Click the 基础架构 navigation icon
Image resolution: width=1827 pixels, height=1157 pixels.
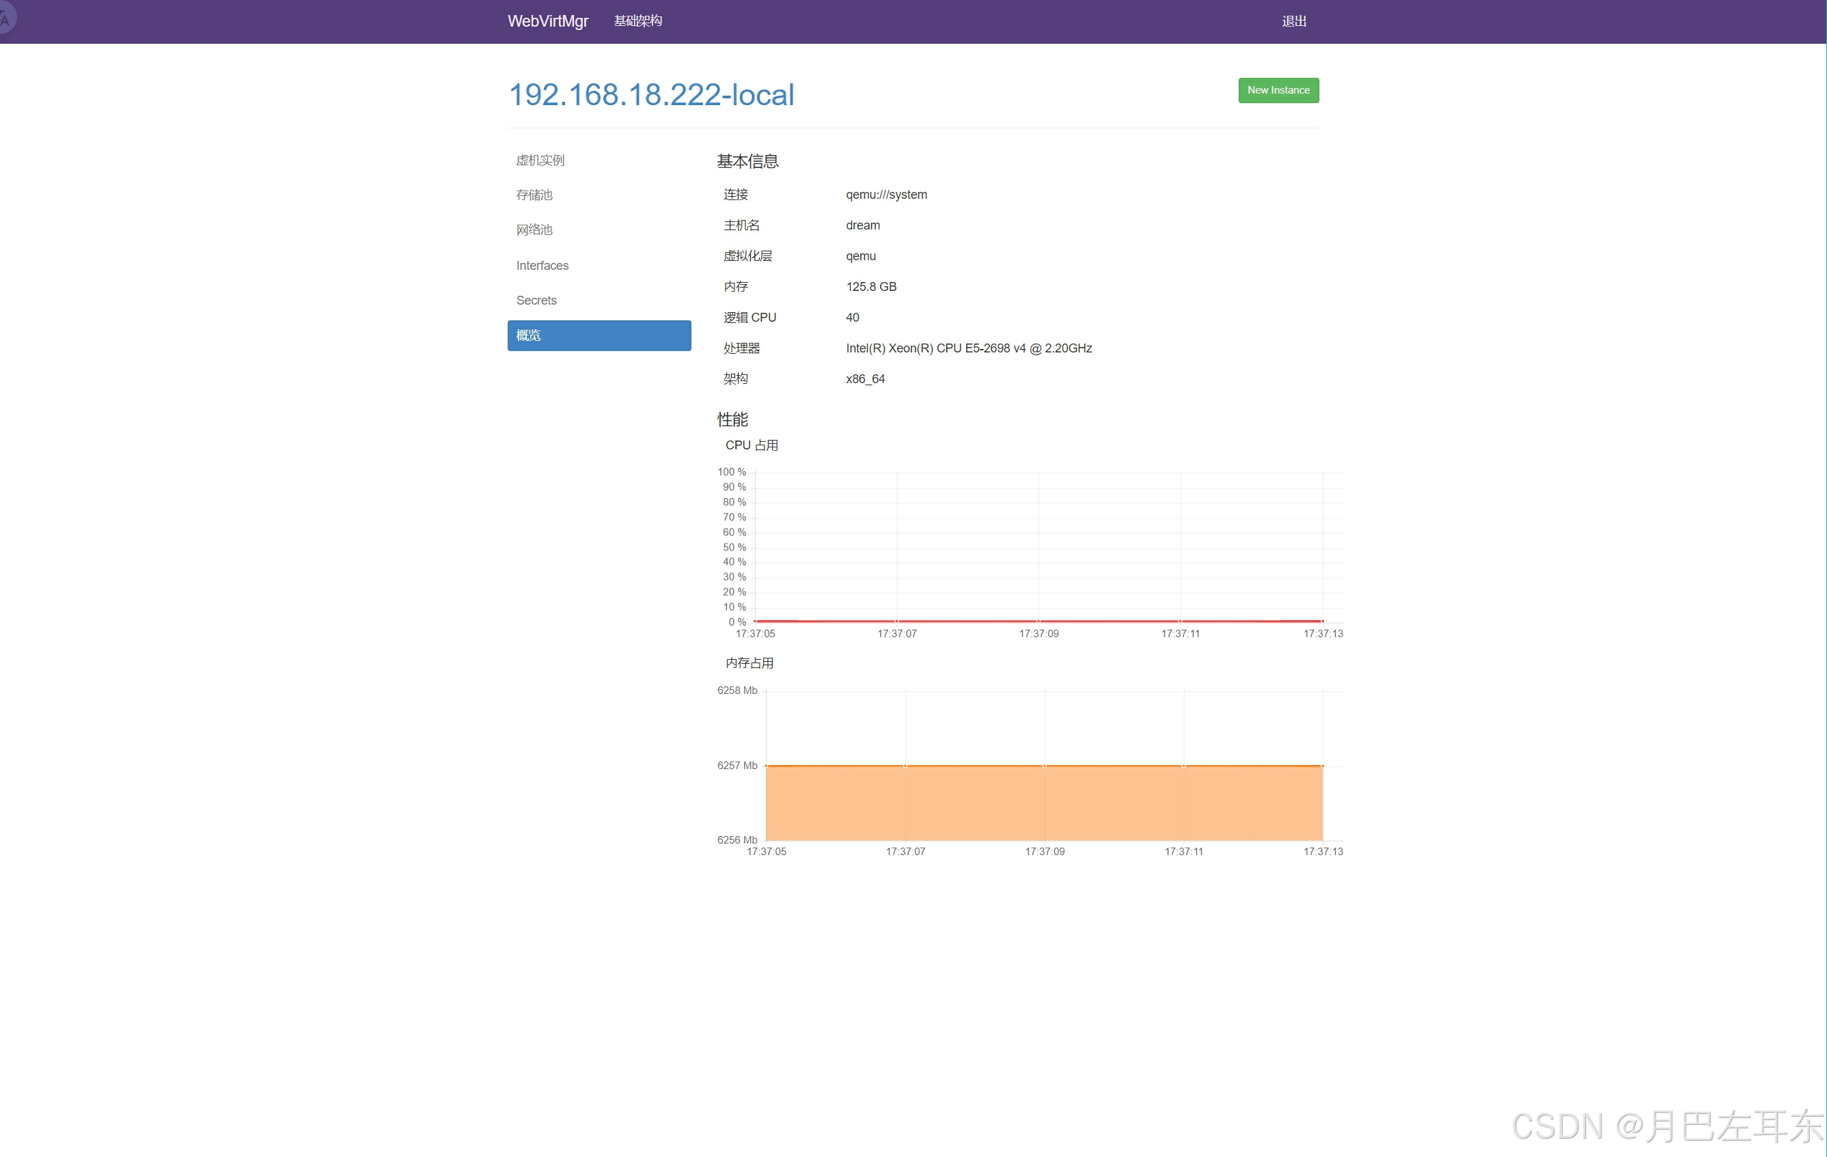point(638,20)
